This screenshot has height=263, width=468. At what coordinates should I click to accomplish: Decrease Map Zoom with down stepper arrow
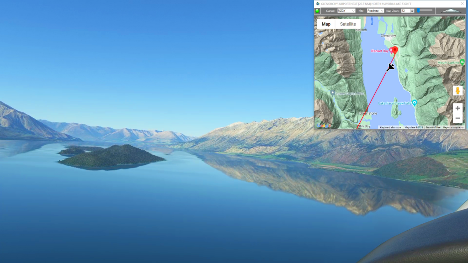click(412, 12)
